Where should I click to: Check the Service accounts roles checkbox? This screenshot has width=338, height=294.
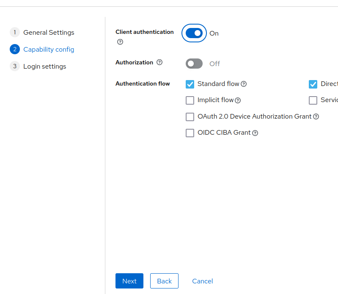coord(313,100)
